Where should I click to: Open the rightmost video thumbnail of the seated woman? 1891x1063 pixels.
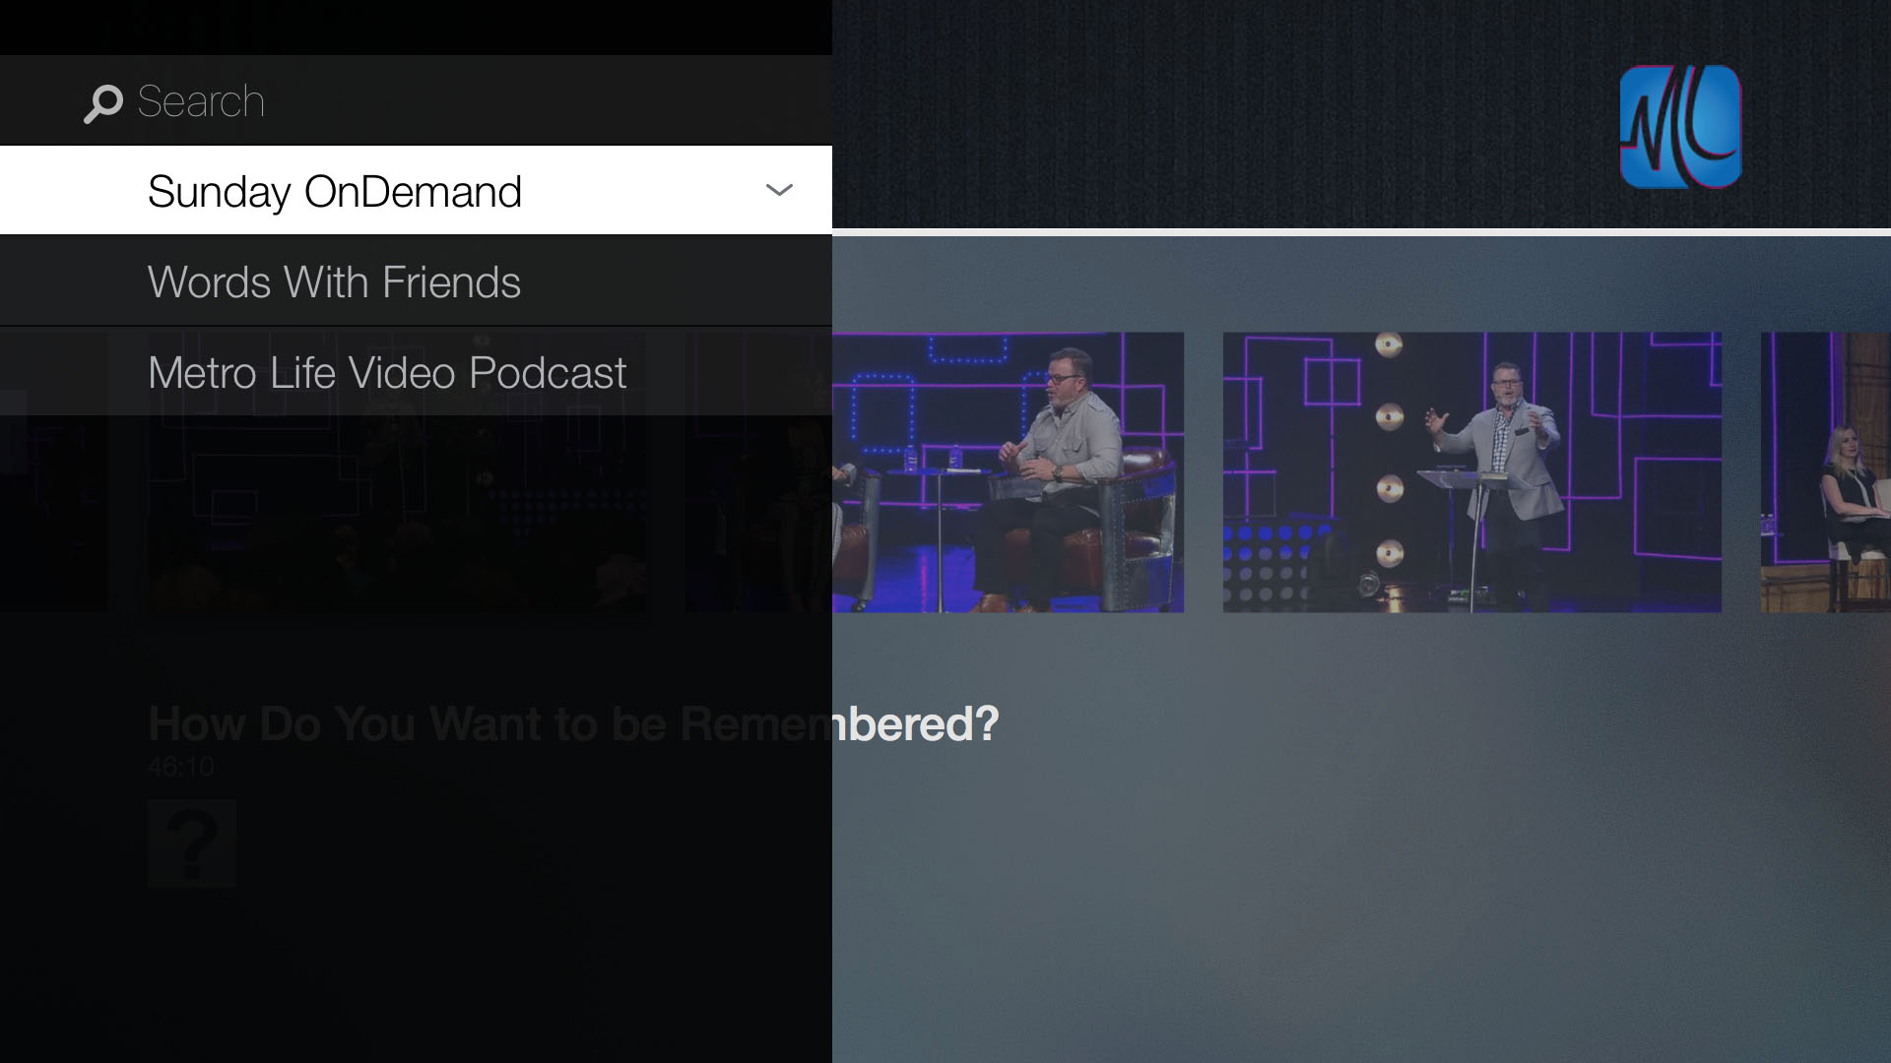tap(1826, 472)
